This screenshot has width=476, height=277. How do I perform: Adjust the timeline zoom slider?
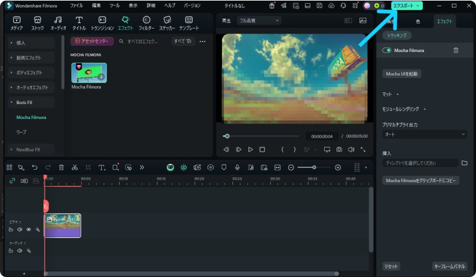pos(314,167)
